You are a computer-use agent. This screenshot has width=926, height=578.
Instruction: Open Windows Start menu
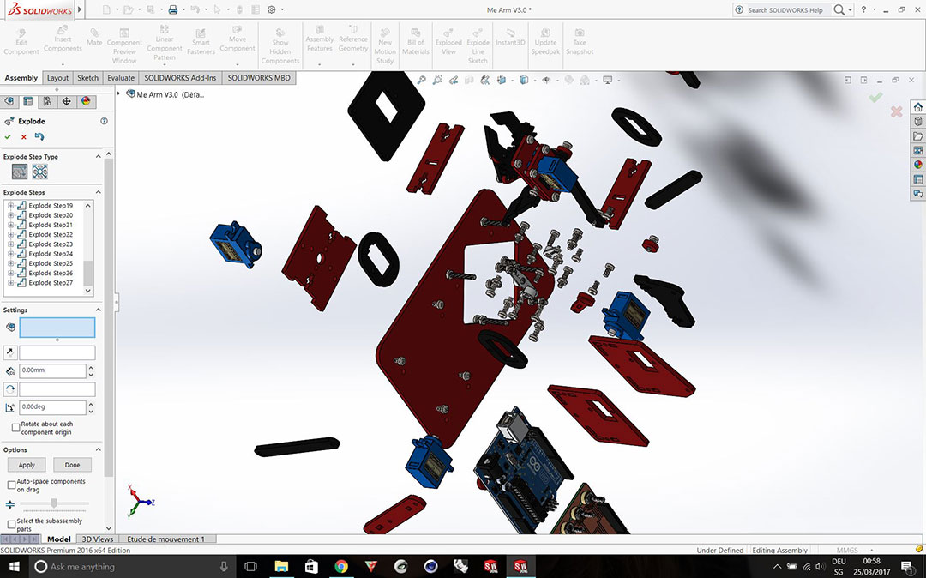point(14,566)
